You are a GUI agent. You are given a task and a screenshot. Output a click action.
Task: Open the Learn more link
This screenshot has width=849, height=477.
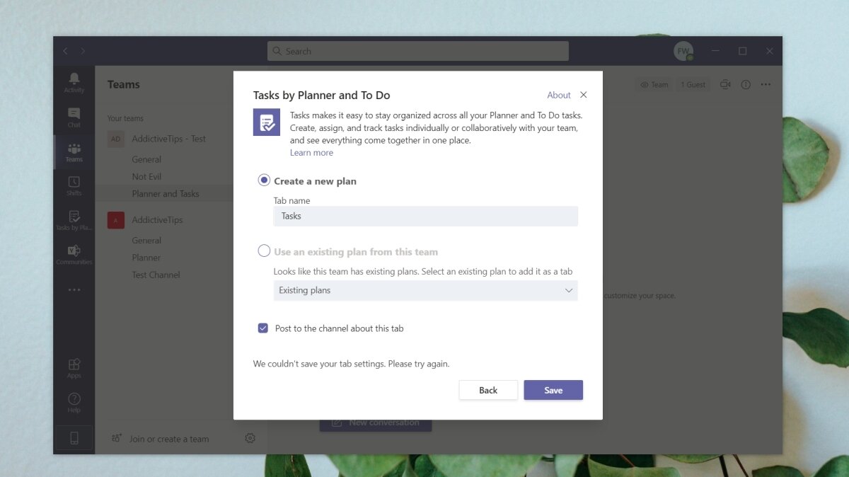pyautogui.click(x=311, y=152)
